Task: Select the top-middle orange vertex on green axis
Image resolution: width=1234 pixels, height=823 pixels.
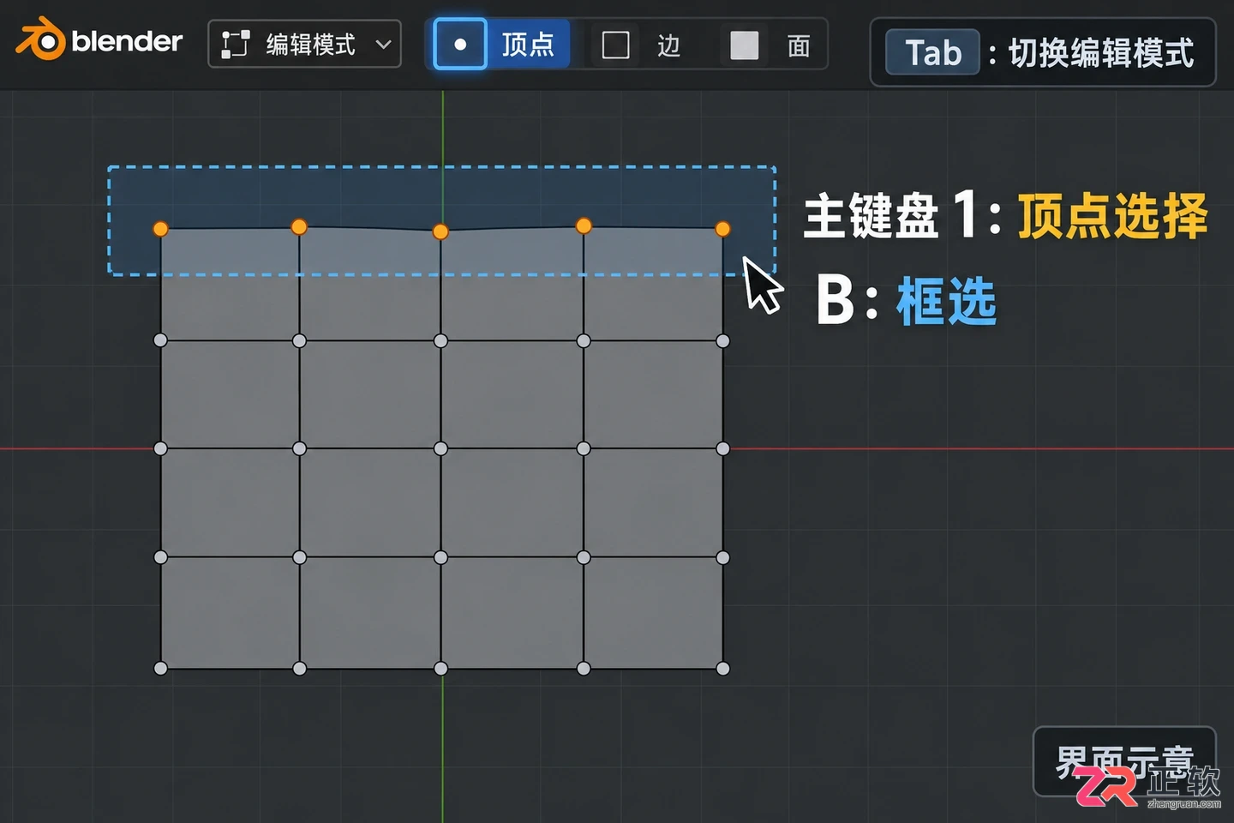Action: [x=440, y=231]
